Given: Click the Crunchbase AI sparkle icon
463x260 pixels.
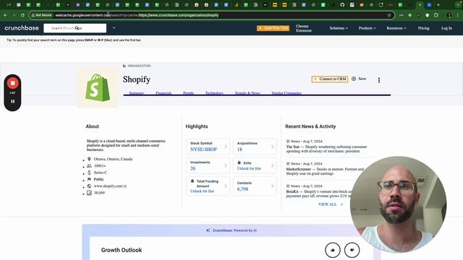Looking at the screenshot, I should click(208, 230).
